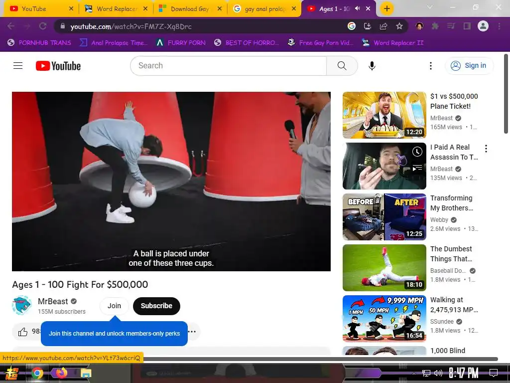The height and width of the screenshot is (383, 510).
Task: Close the Ages 1 - 100 tab
Action: click(x=368, y=9)
